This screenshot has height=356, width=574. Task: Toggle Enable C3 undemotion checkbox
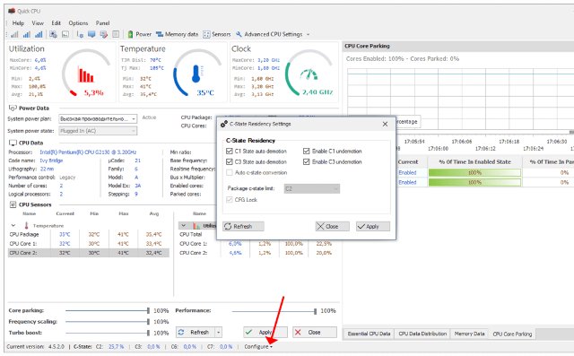coord(307,161)
